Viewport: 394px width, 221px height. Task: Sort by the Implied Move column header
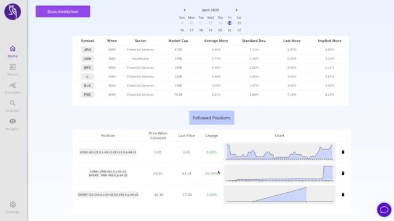pos(330,41)
